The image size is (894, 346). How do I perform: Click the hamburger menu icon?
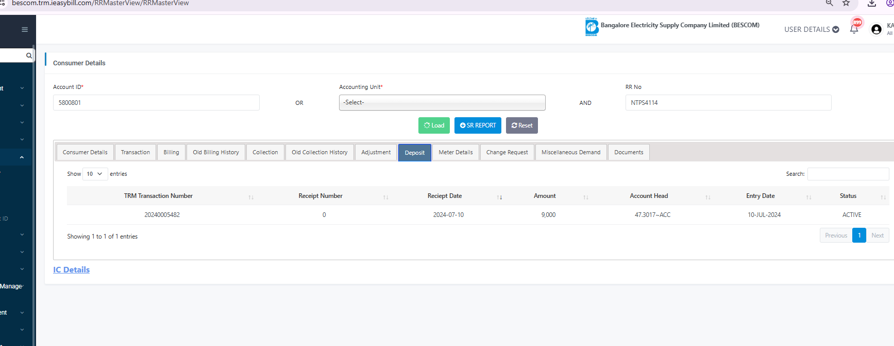(x=24, y=29)
